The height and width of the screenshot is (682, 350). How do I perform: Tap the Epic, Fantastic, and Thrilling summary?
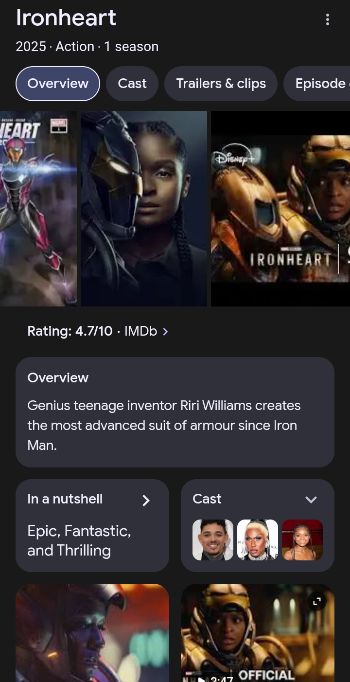(79, 540)
